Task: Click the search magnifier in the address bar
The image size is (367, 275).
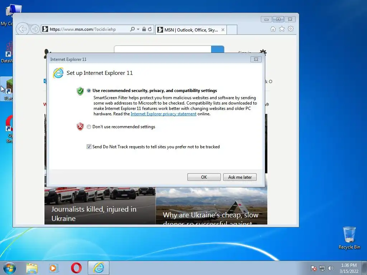Action: pyautogui.click(x=133, y=29)
